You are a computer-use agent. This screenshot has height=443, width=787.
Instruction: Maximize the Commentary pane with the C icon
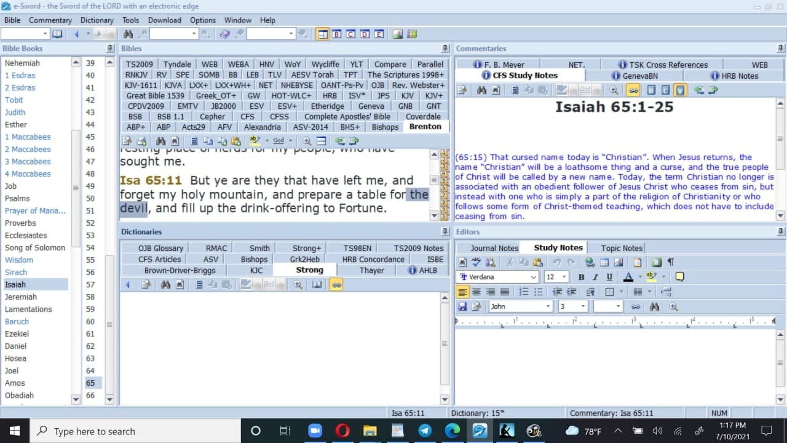point(350,34)
